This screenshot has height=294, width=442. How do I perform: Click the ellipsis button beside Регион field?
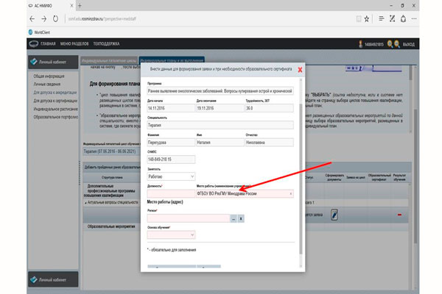click(233, 218)
